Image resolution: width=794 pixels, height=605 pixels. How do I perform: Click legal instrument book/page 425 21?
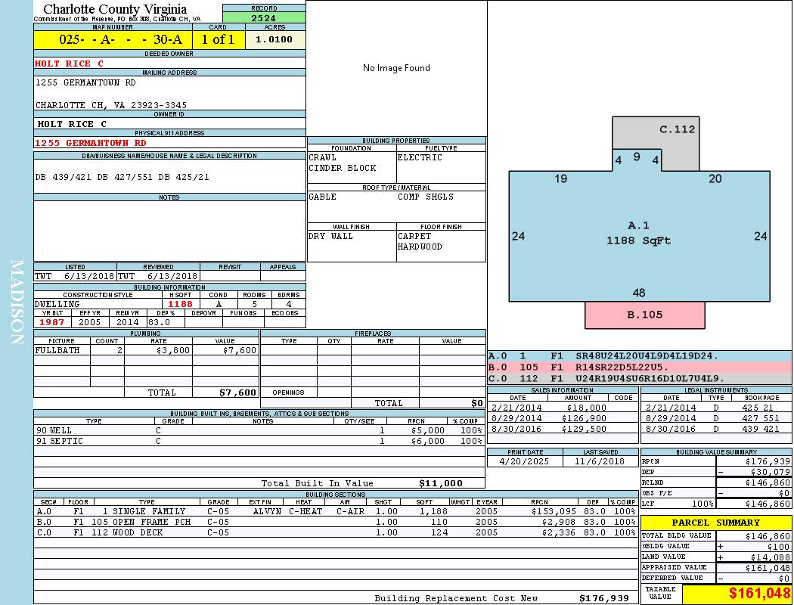[x=758, y=408]
